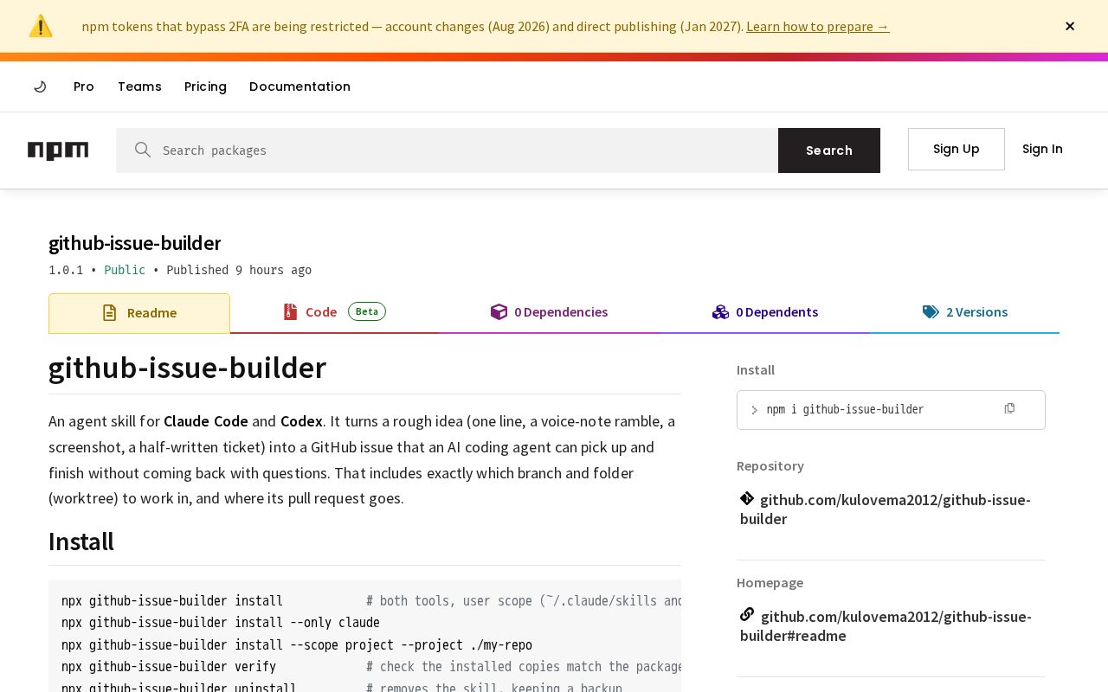1108x692 pixels.
Task: Click the homepage link icon
Action: click(747, 614)
